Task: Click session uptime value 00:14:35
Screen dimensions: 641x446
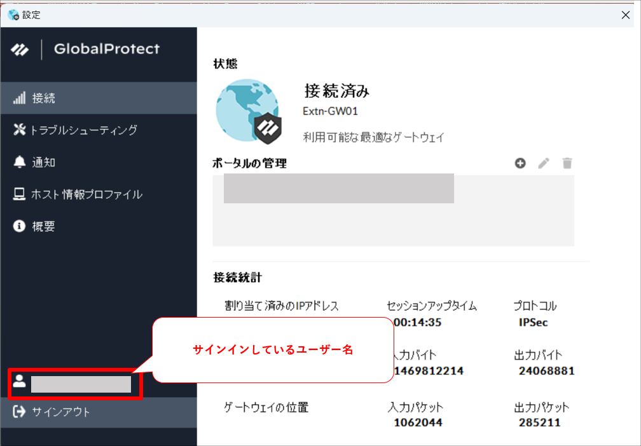Action: click(x=418, y=323)
